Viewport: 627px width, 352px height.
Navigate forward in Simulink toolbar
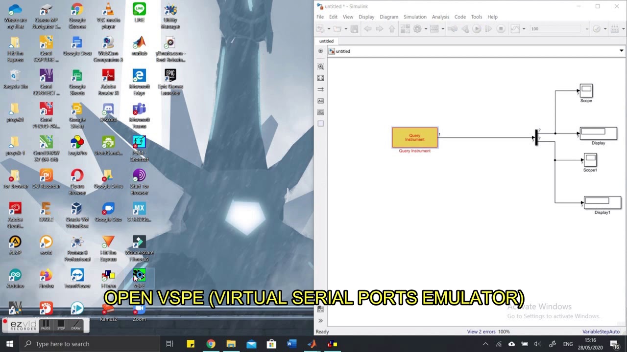[379, 29]
